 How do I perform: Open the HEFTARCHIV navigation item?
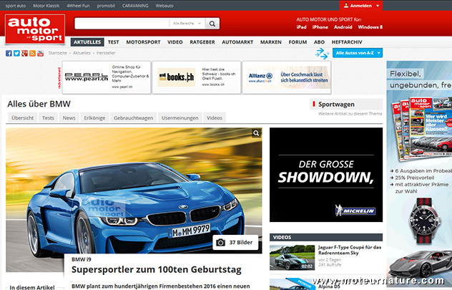[x=347, y=42]
